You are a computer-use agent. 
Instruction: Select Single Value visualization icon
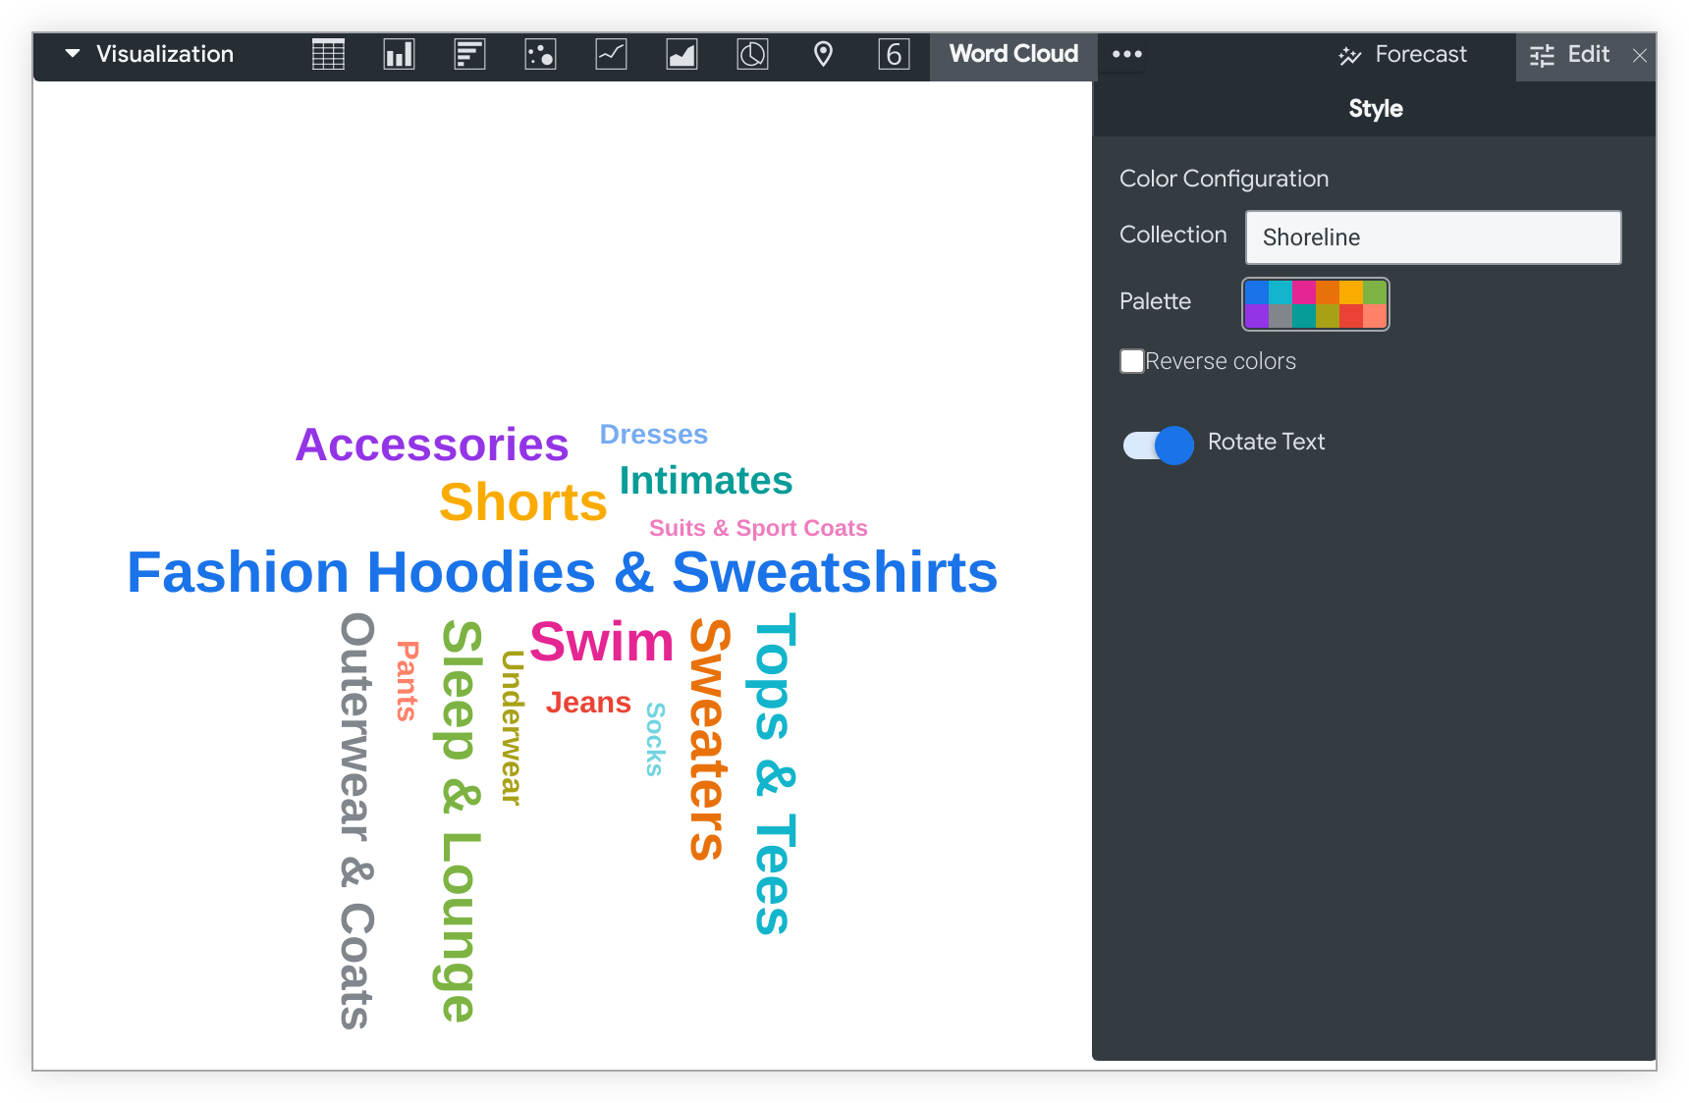tap(894, 54)
